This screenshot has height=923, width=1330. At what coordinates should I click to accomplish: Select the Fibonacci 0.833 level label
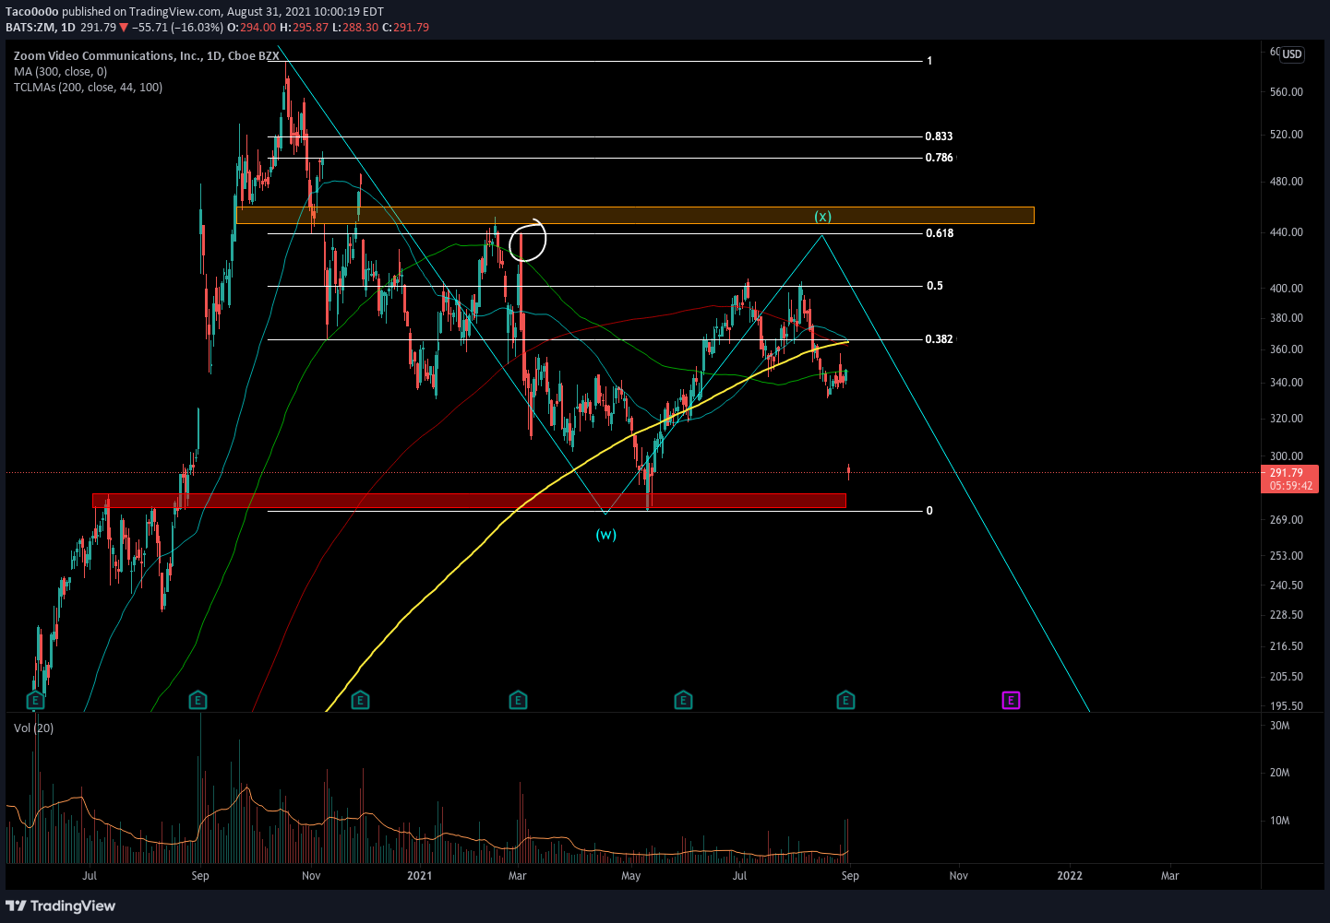(x=939, y=136)
